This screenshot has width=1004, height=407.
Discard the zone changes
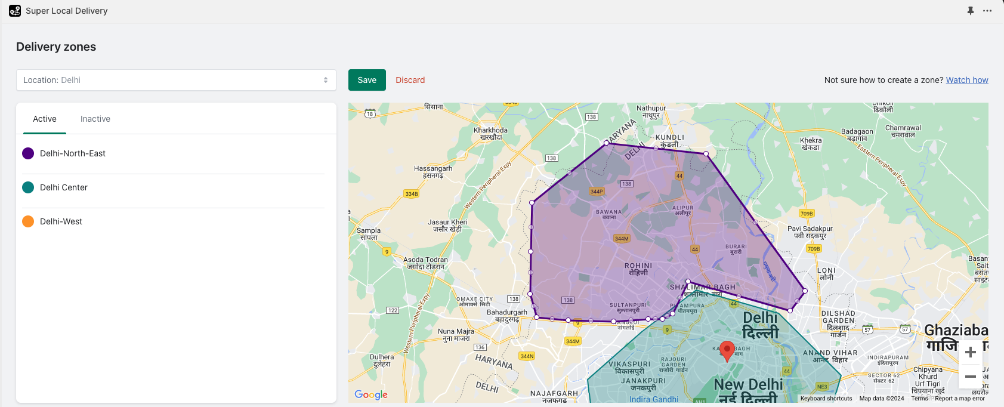[410, 80]
